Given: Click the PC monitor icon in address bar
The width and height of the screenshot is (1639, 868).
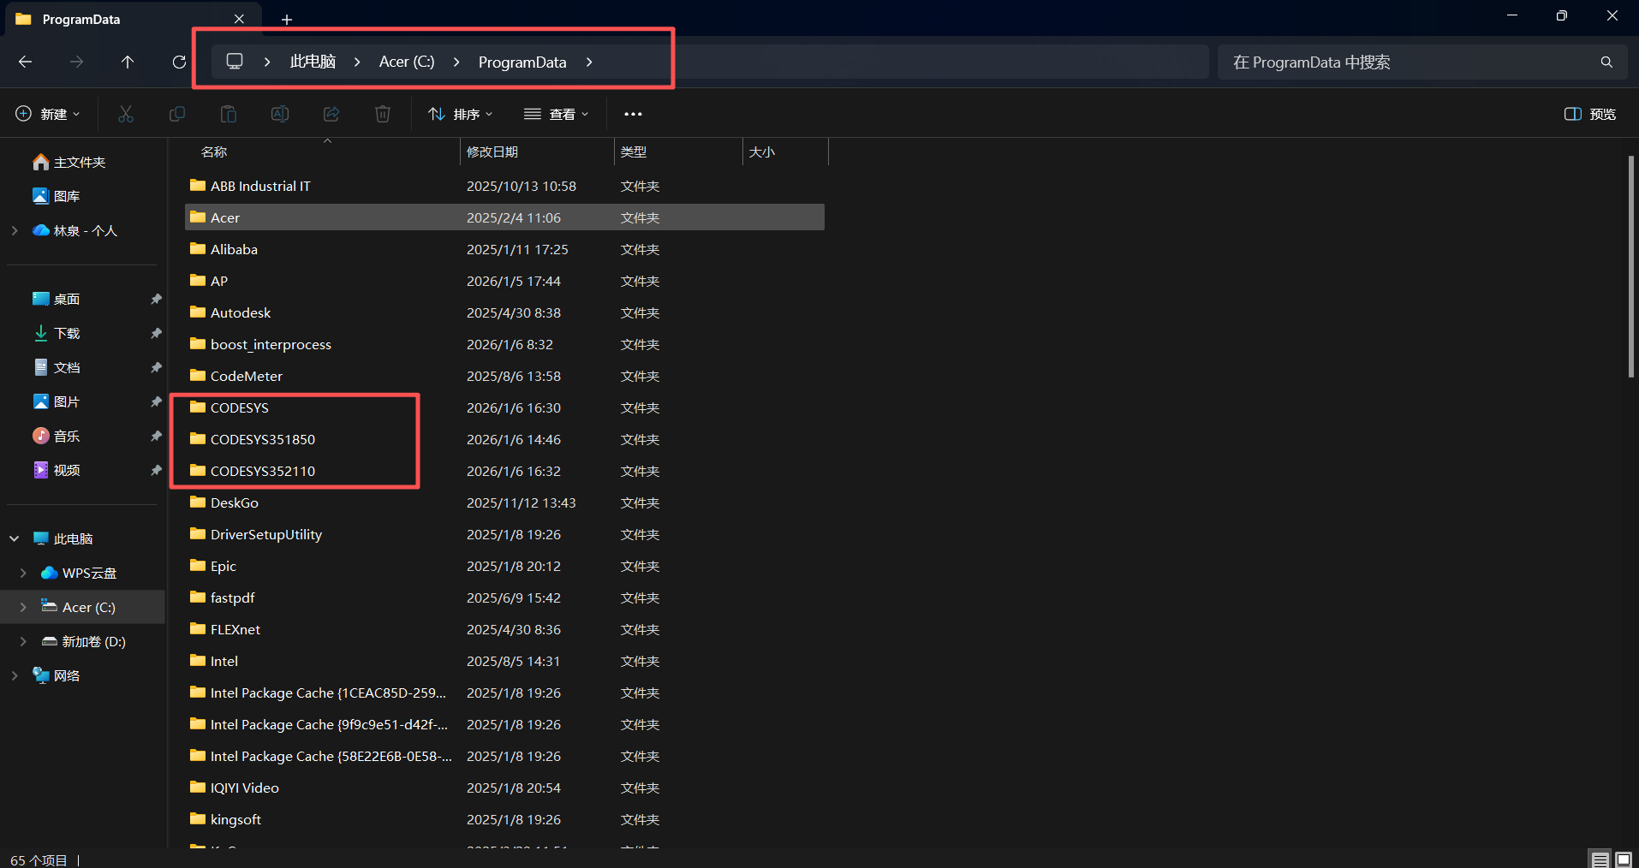Looking at the screenshot, I should (235, 62).
